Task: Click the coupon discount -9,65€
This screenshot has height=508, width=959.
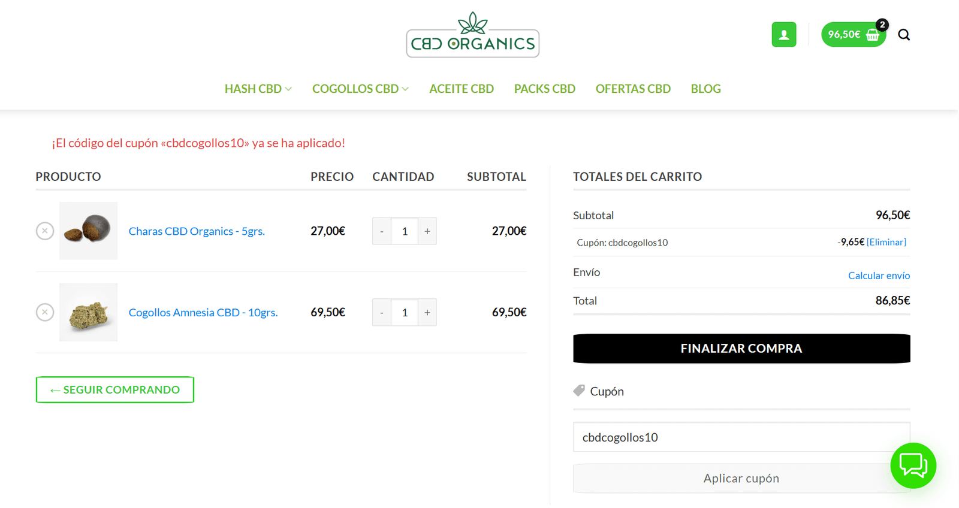Action: (x=851, y=242)
